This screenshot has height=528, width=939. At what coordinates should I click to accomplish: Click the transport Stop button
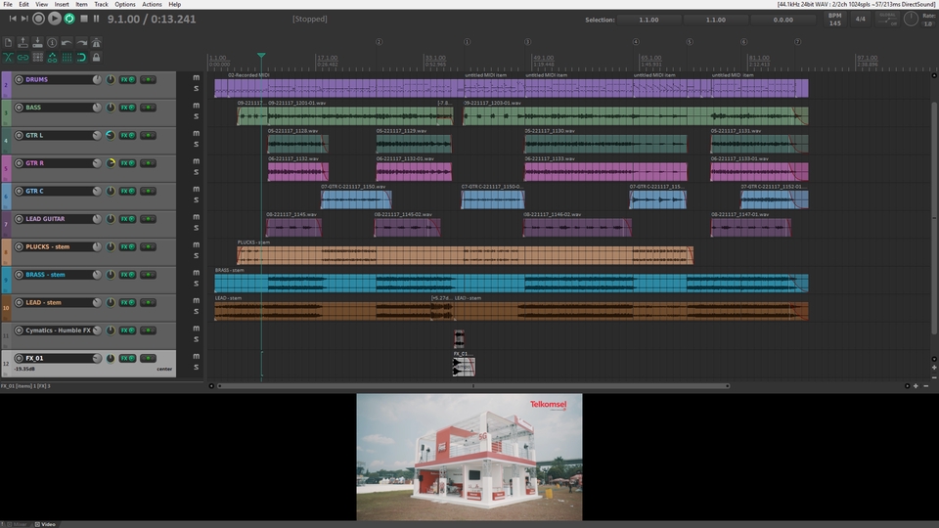[84, 19]
